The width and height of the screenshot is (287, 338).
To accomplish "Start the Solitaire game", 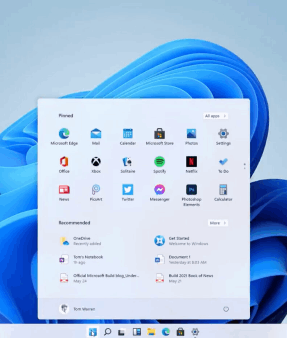I will (x=128, y=165).
